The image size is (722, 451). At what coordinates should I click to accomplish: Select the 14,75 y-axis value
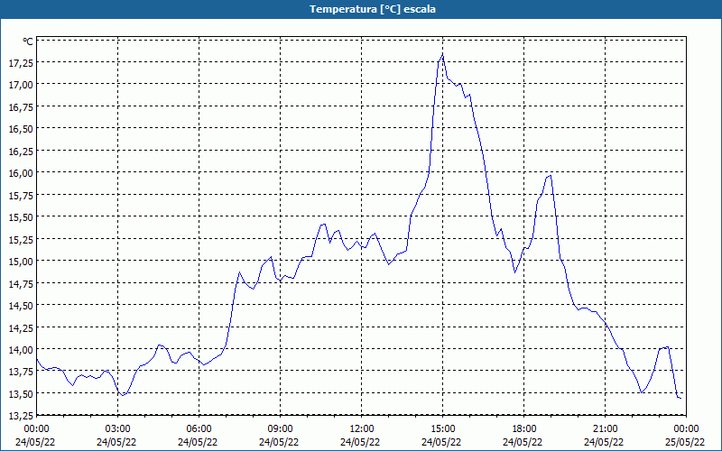pyautogui.click(x=21, y=283)
